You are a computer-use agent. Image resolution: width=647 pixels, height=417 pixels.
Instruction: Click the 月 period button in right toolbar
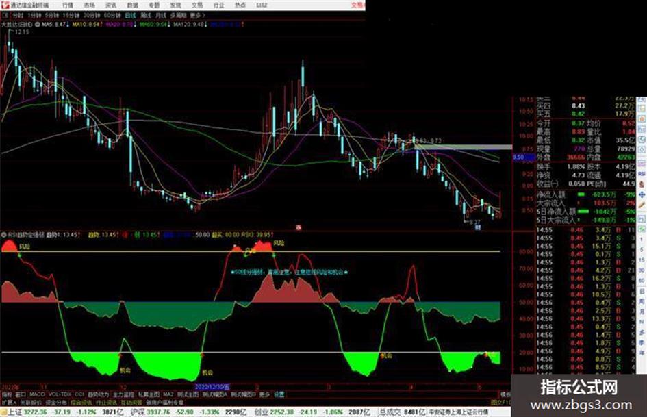click(x=642, y=312)
